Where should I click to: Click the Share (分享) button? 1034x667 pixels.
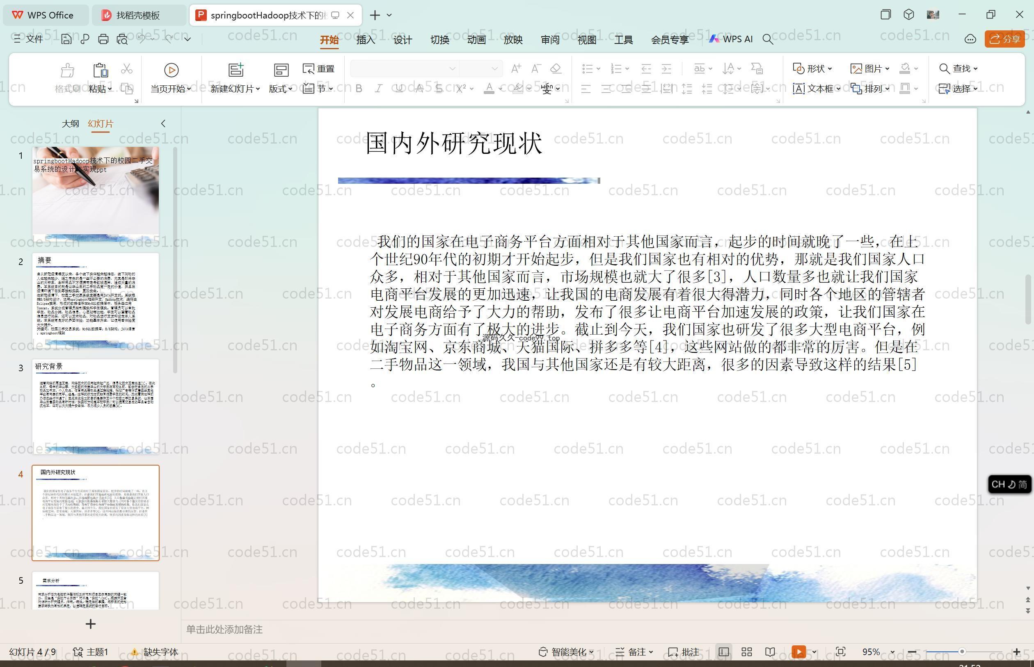click(1004, 39)
